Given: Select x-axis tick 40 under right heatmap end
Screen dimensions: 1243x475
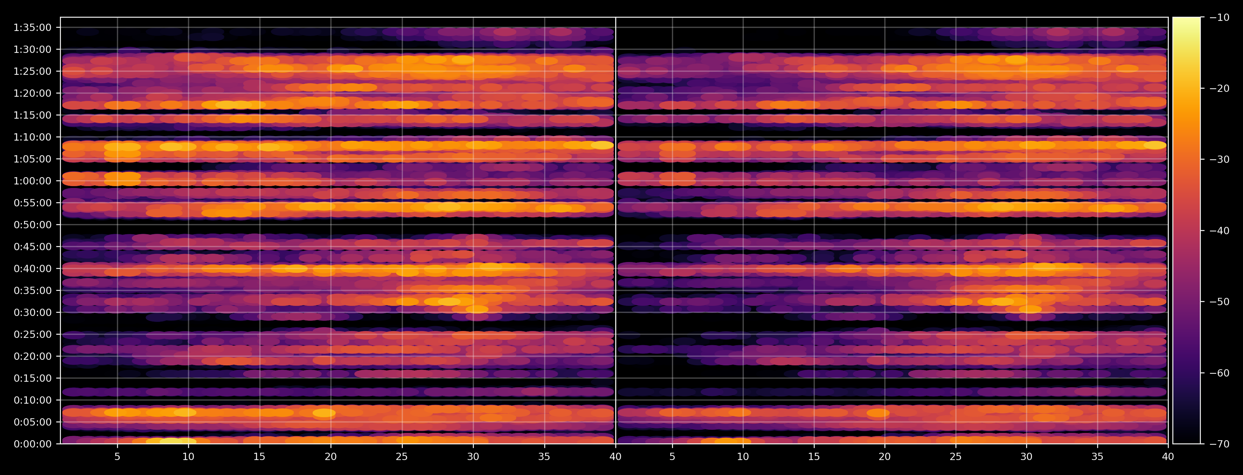Looking at the screenshot, I should 1168,457.
